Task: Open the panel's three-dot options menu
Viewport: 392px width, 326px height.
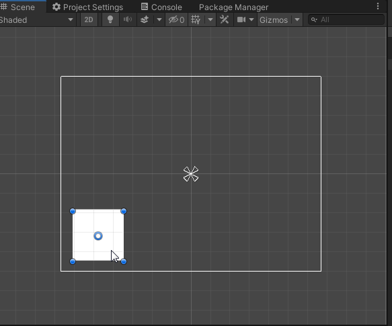Action: [378, 7]
